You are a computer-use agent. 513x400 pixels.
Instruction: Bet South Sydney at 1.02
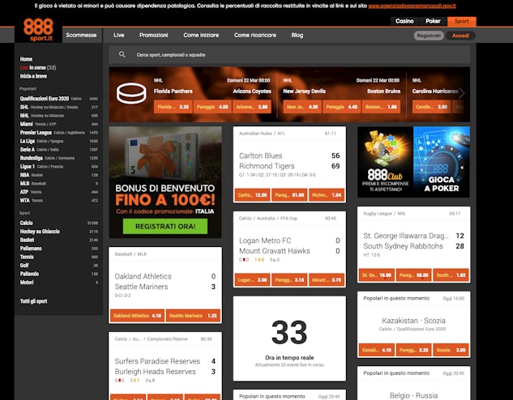451,275
